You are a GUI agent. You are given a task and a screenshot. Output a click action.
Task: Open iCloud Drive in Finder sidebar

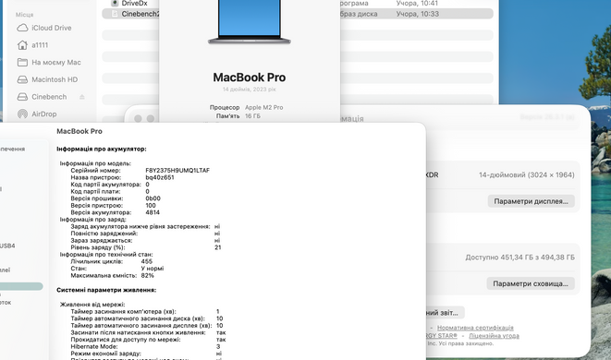pyautogui.click(x=44, y=28)
